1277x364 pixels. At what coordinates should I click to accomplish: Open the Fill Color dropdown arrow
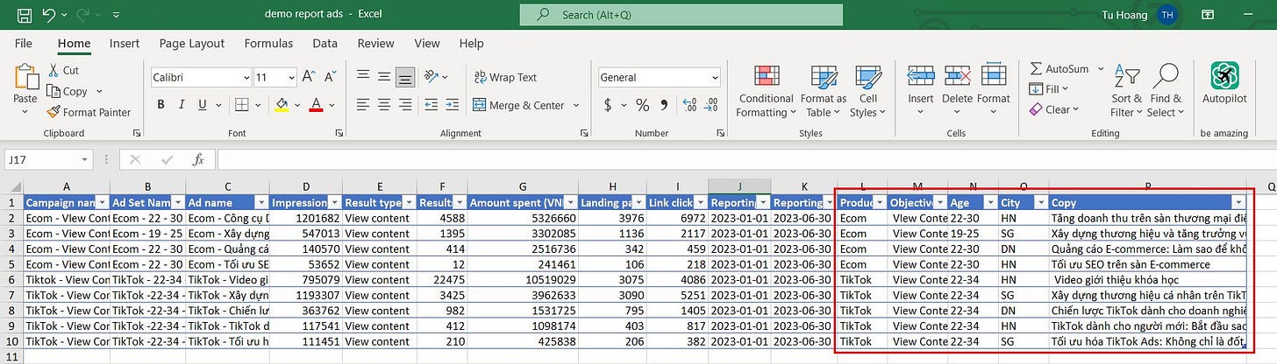[296, 105]
